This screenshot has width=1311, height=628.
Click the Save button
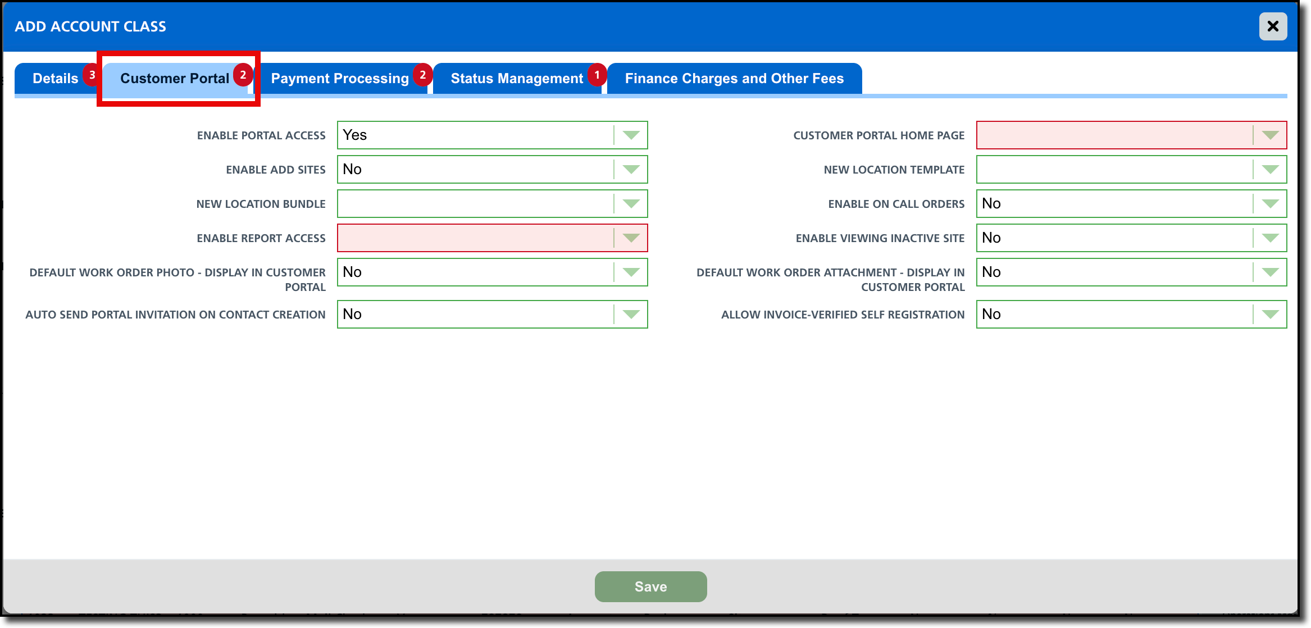(x=650, y=586)
